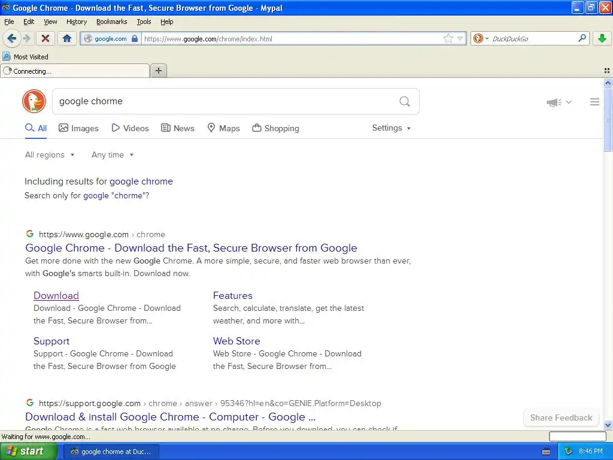Switch to Shopping results

[x=275, y=128]
